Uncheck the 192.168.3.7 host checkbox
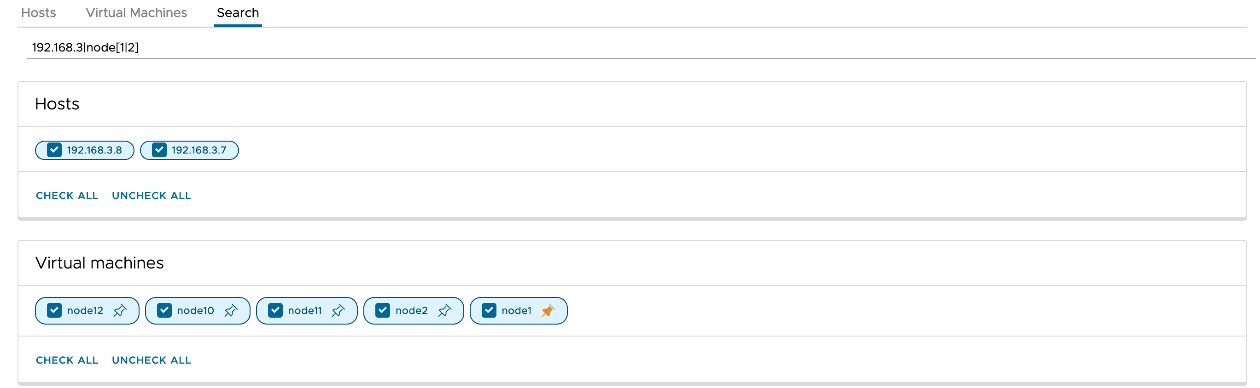Screen dimensions: 1260x388 (159, 150)
